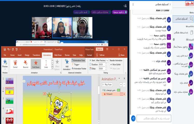
Task: Open the View ribbon tab
Action: tap(74, 55)
